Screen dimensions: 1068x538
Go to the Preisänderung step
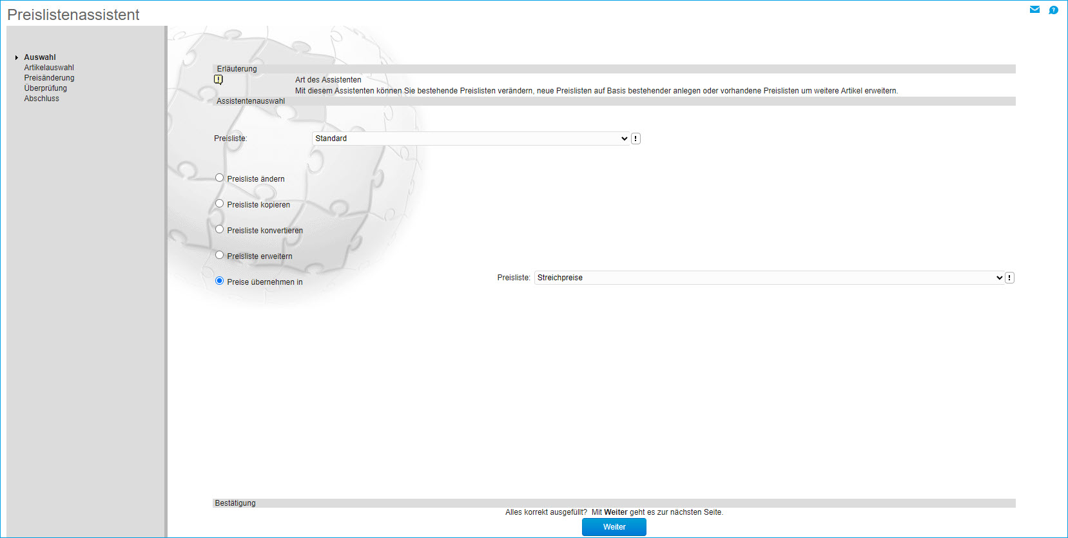49,78
